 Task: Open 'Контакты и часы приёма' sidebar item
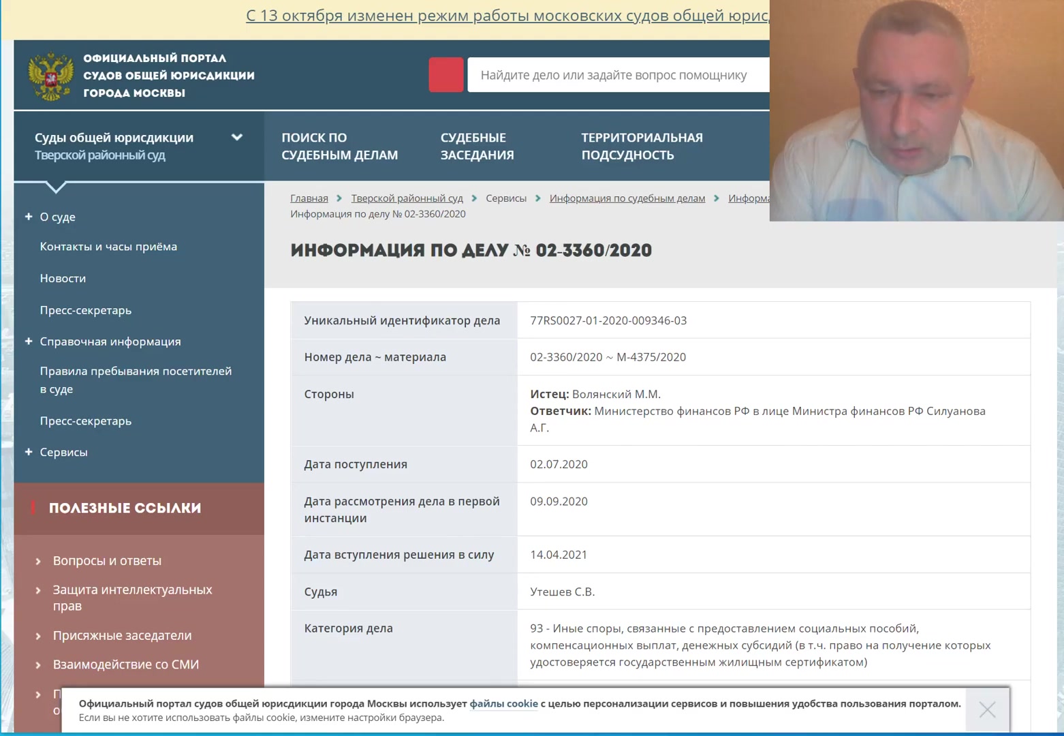point(108,247)
